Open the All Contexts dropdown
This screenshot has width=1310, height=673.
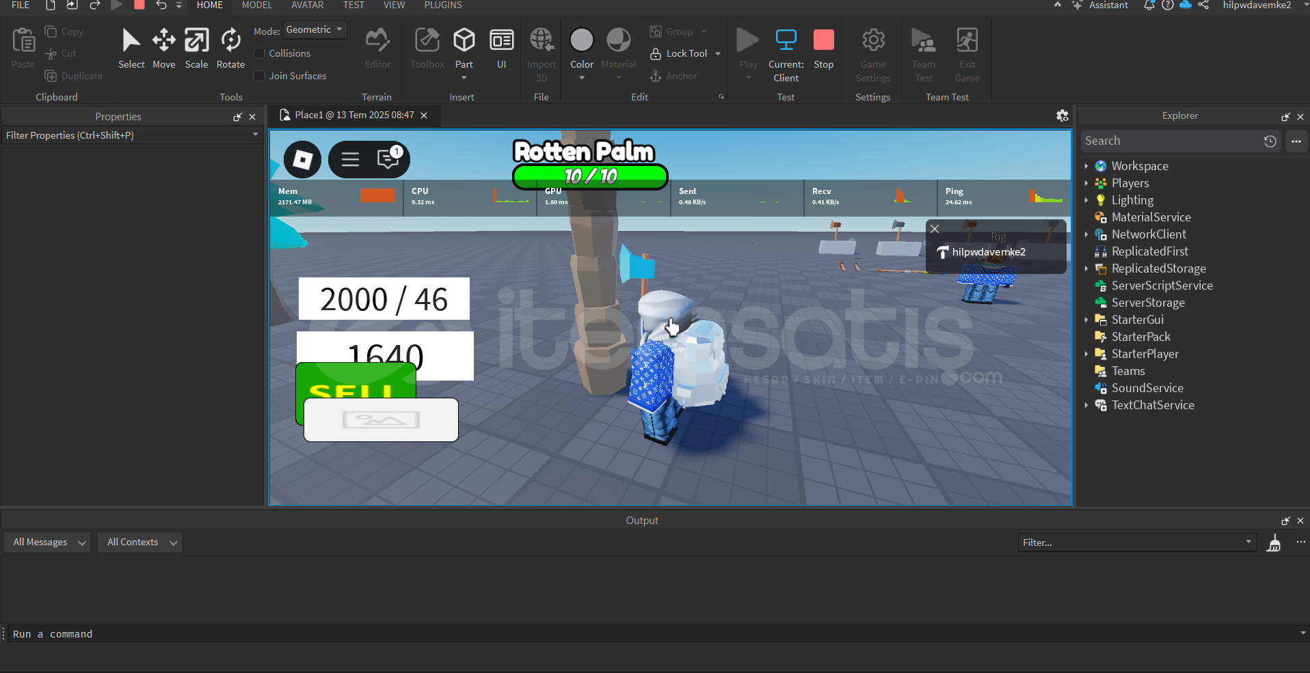click(x=139, y=542)
